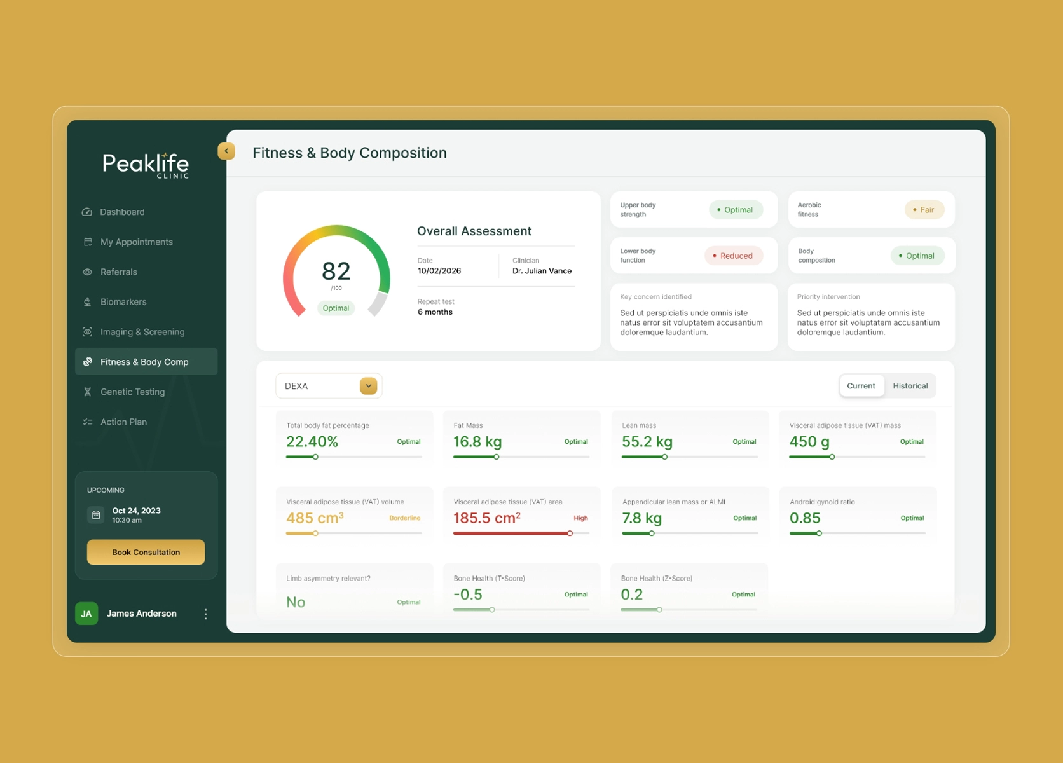Click the Lean mass 55.2 kg value
The width and height of the screenshot is (1063, 763).
[647, 441]
